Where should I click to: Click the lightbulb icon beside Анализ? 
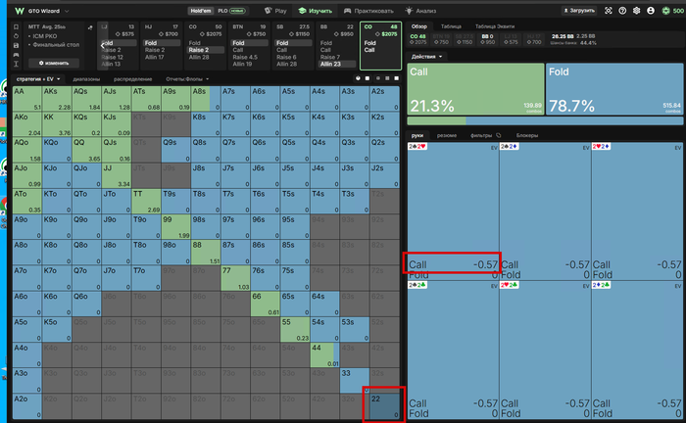[x=409, y=11]
